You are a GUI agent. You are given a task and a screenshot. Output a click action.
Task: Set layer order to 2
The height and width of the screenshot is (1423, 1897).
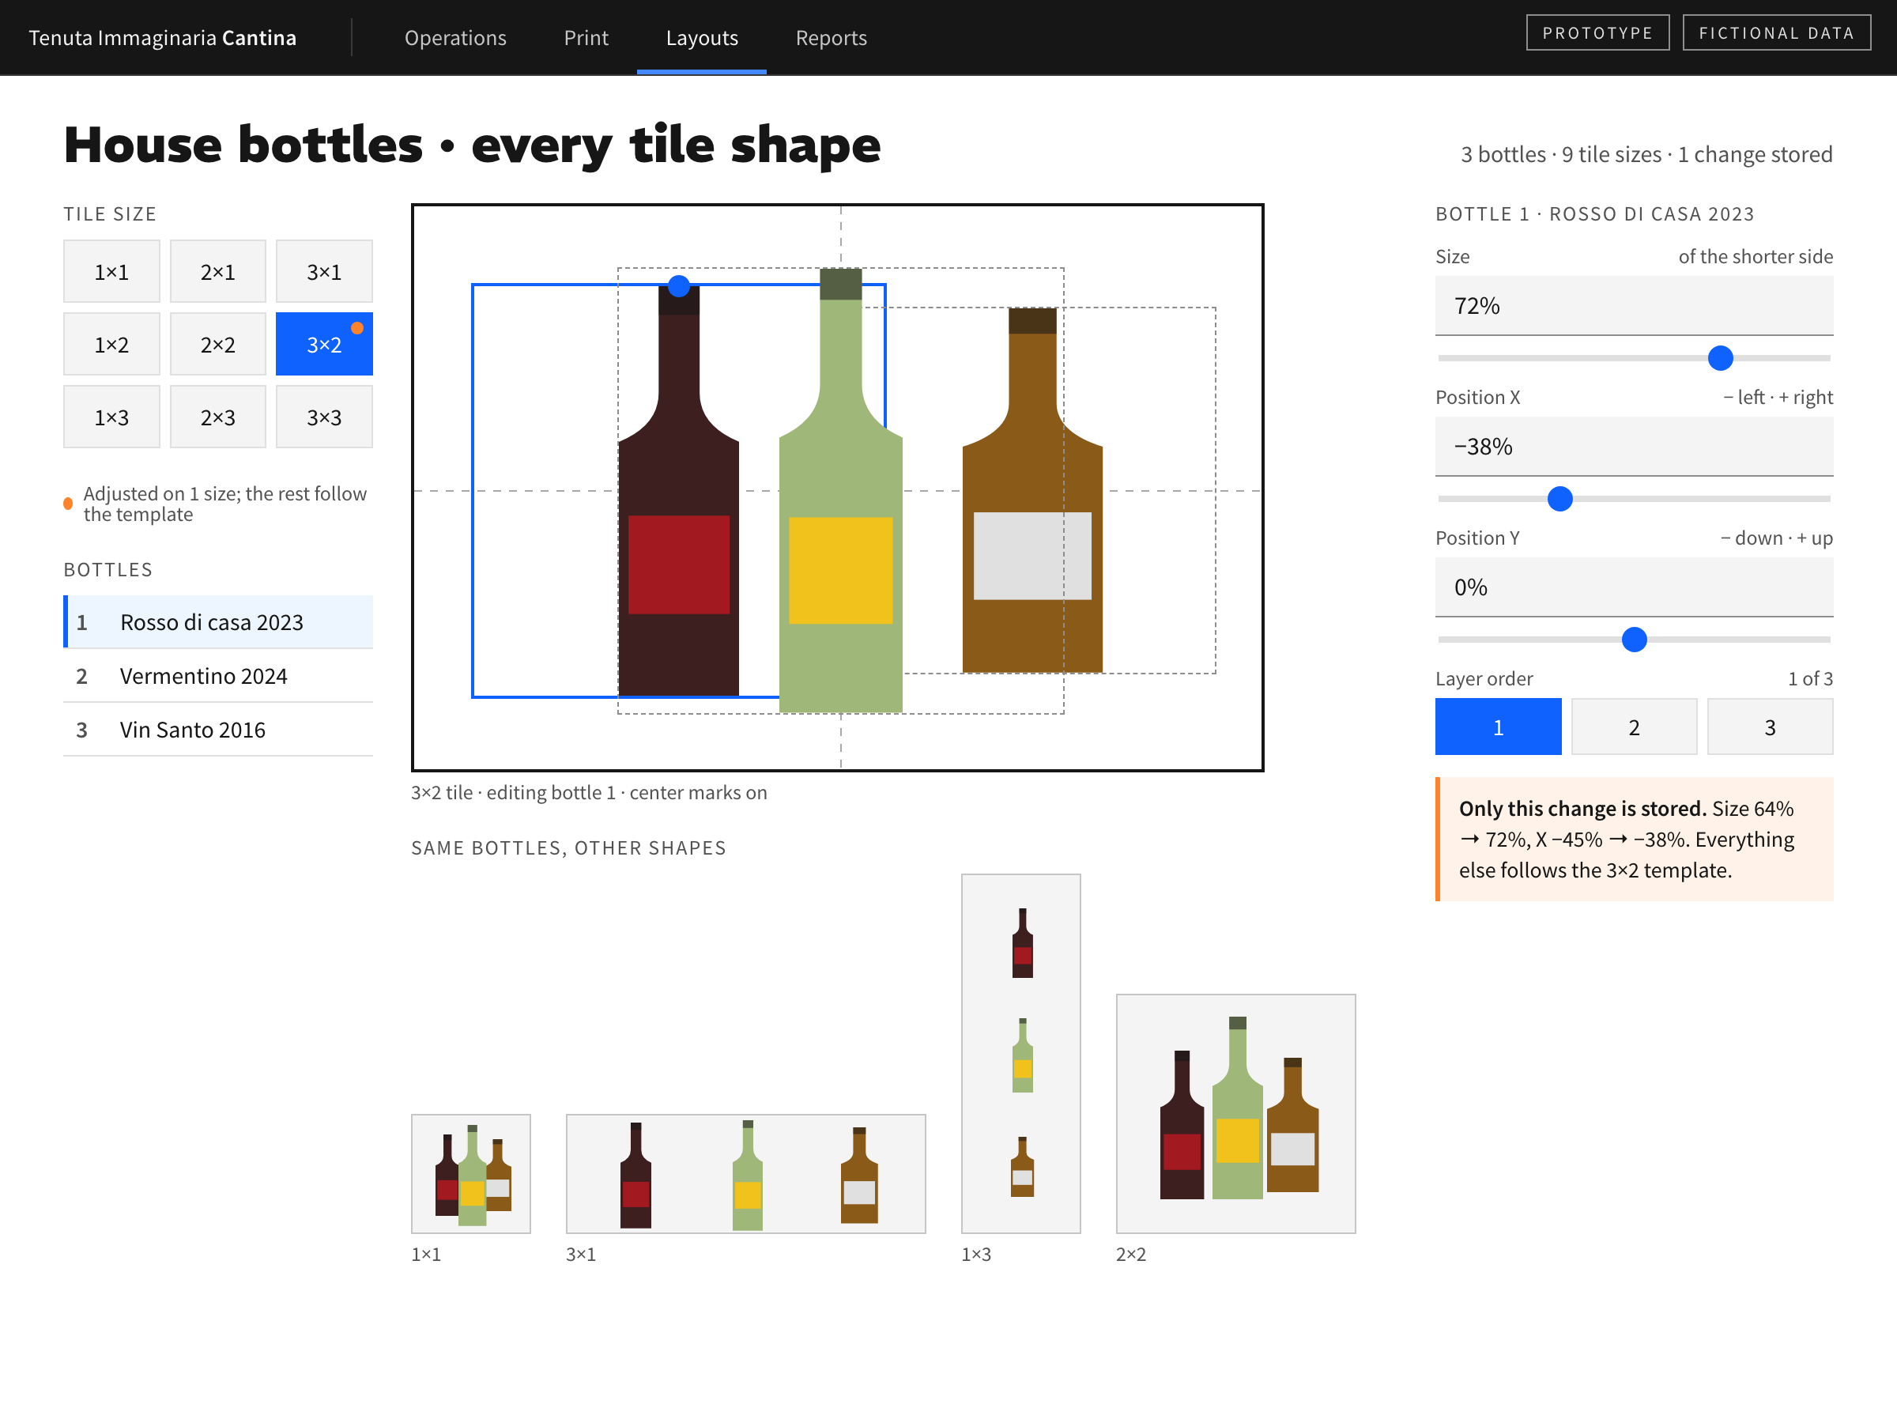tap(1634, 727)
